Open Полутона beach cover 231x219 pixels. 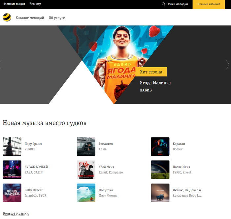tap(86, 193)
